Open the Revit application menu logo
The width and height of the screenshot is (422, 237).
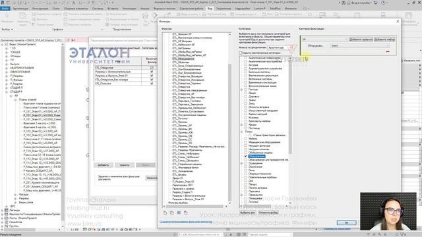tap(3, 3)
